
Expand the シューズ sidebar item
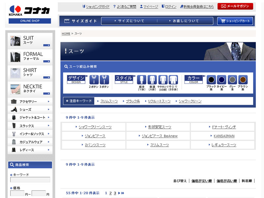[x=30, y=110]
